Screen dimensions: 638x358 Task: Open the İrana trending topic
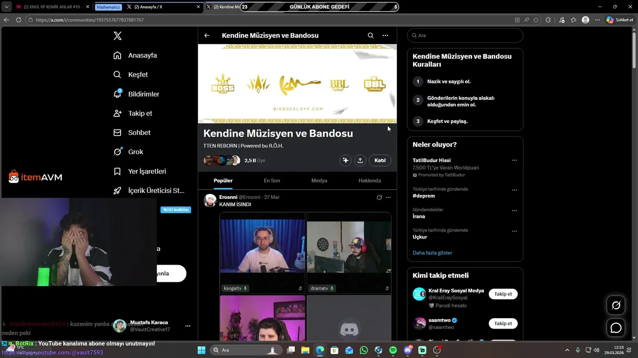419,216
